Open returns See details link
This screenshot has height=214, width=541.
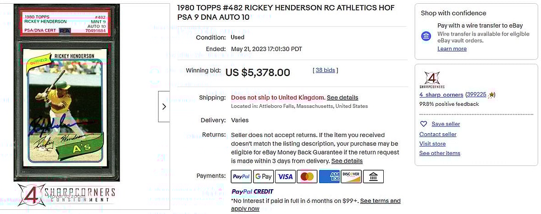coord(347,161)
